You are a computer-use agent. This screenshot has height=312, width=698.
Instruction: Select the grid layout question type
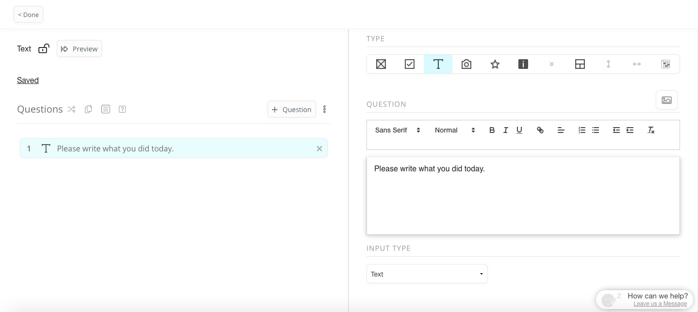coord(580,64)
